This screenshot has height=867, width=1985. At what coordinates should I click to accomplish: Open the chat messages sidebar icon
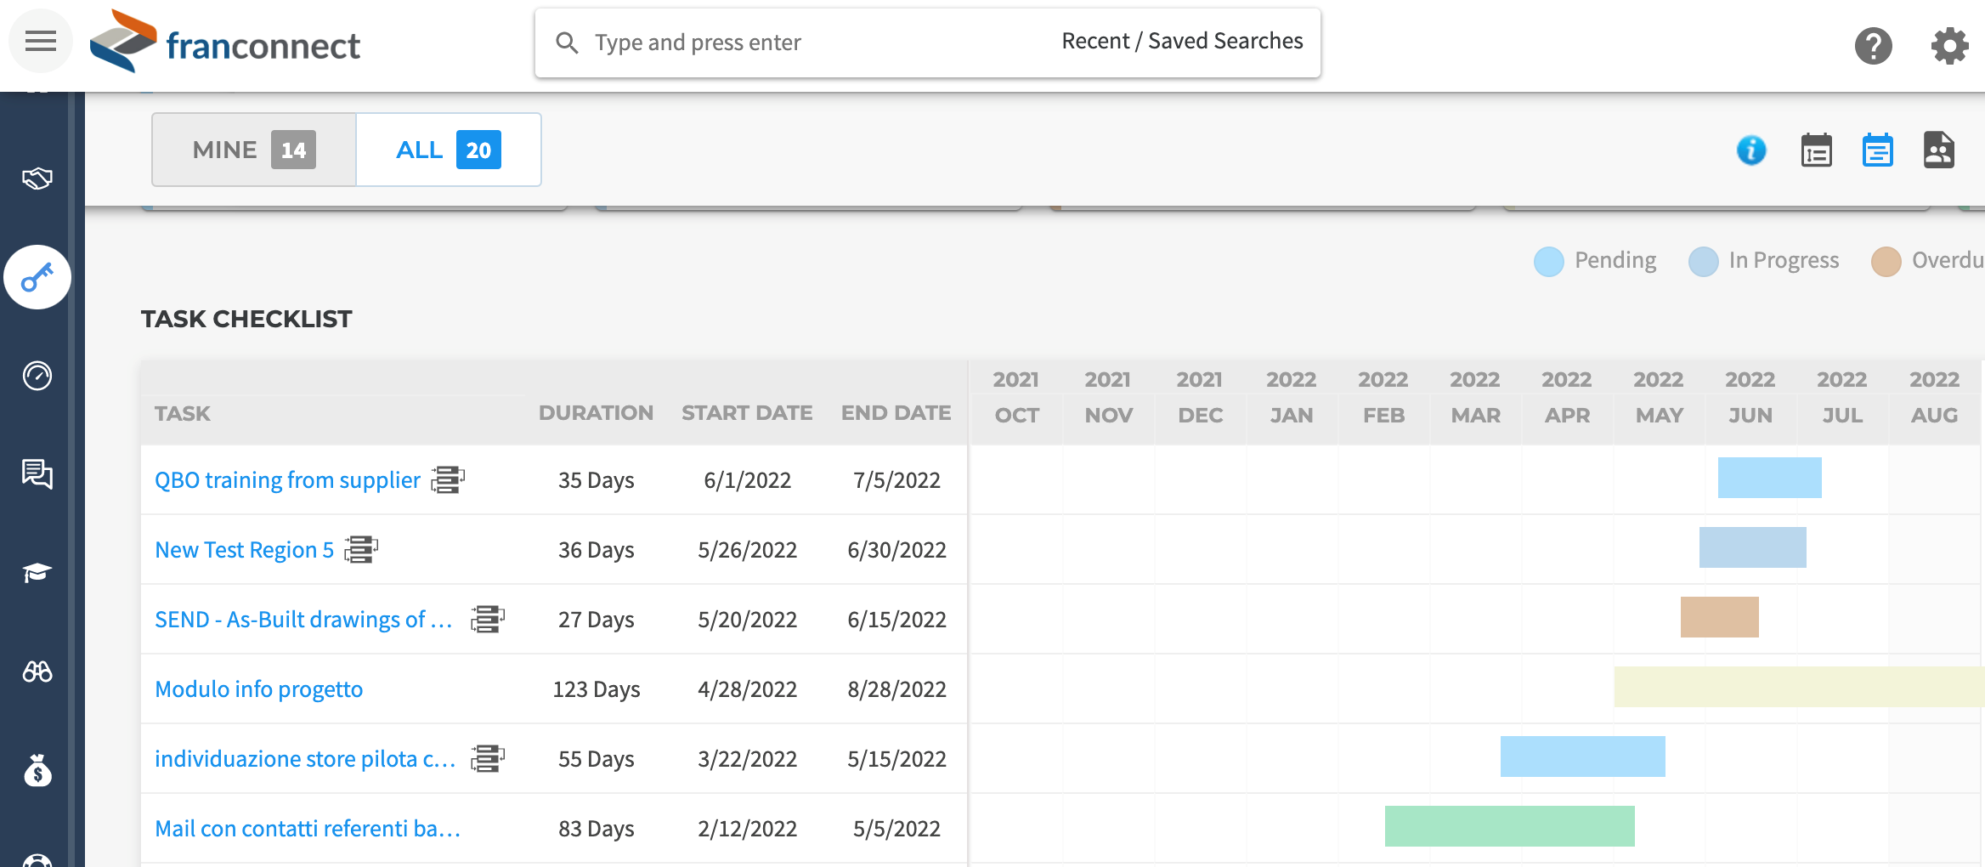pyautogui.click(x=37, y=473)
